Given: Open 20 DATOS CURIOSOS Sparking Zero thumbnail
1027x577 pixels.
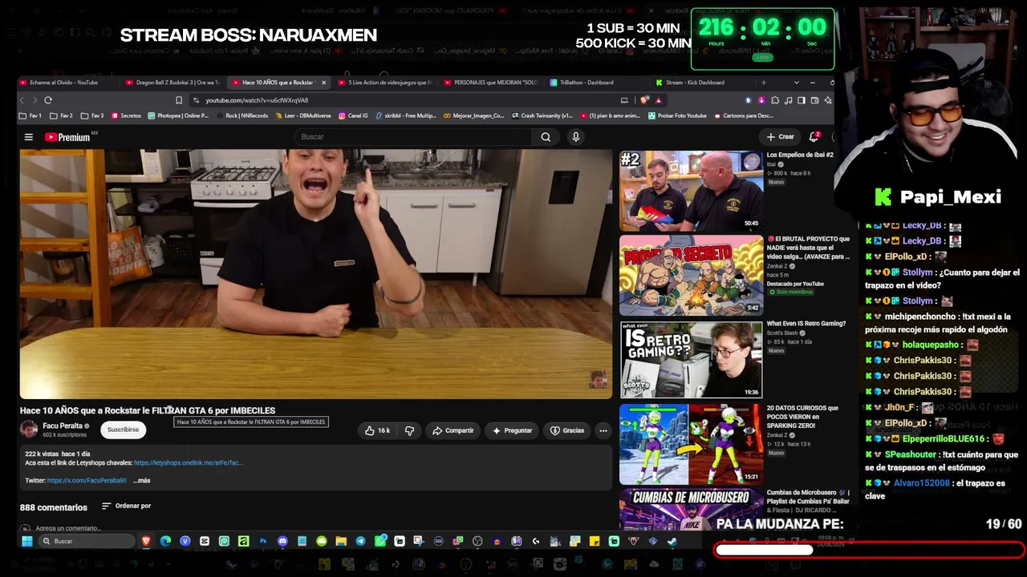Looking at the screenshot, I should point(691,444).
